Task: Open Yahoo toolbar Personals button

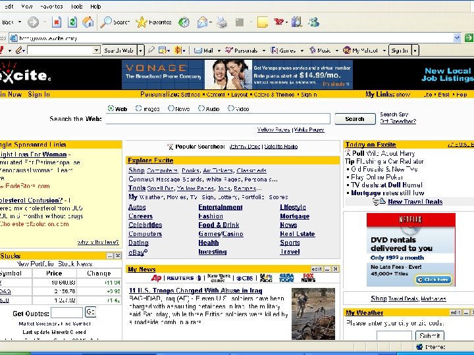Action: point(241,51)
